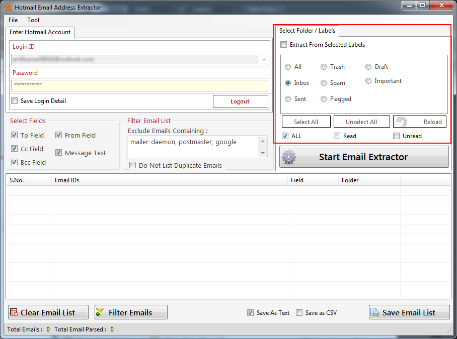Click the Email IDs column header

[170, 180]
